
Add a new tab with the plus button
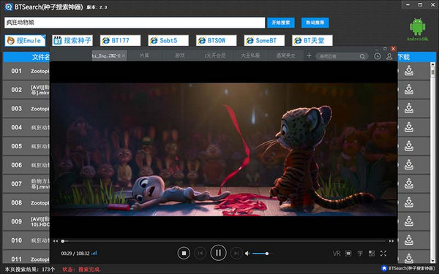tap(309, 56)
